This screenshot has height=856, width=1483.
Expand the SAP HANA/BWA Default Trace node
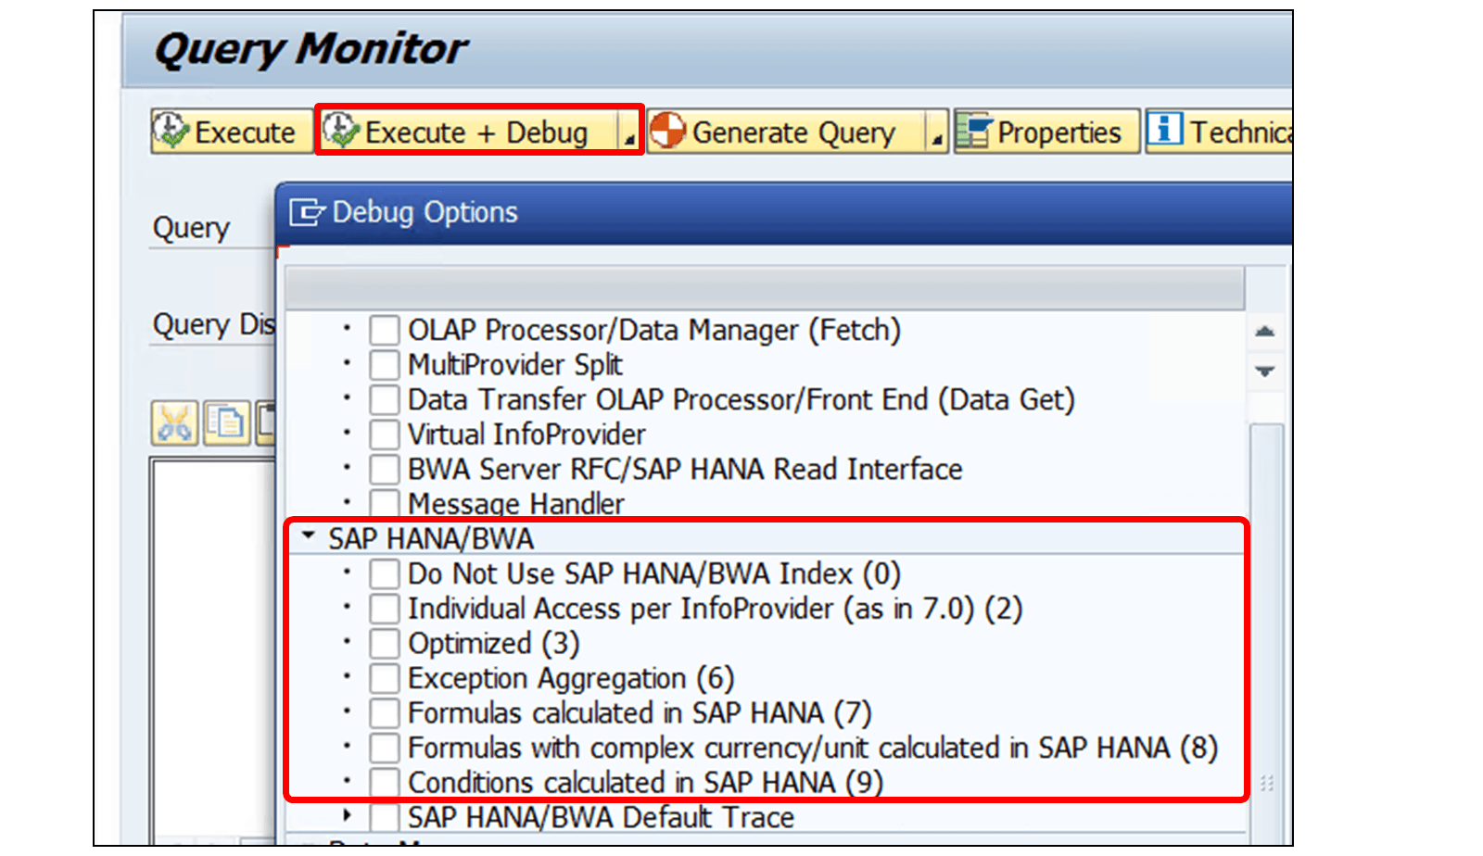point(348,815)
